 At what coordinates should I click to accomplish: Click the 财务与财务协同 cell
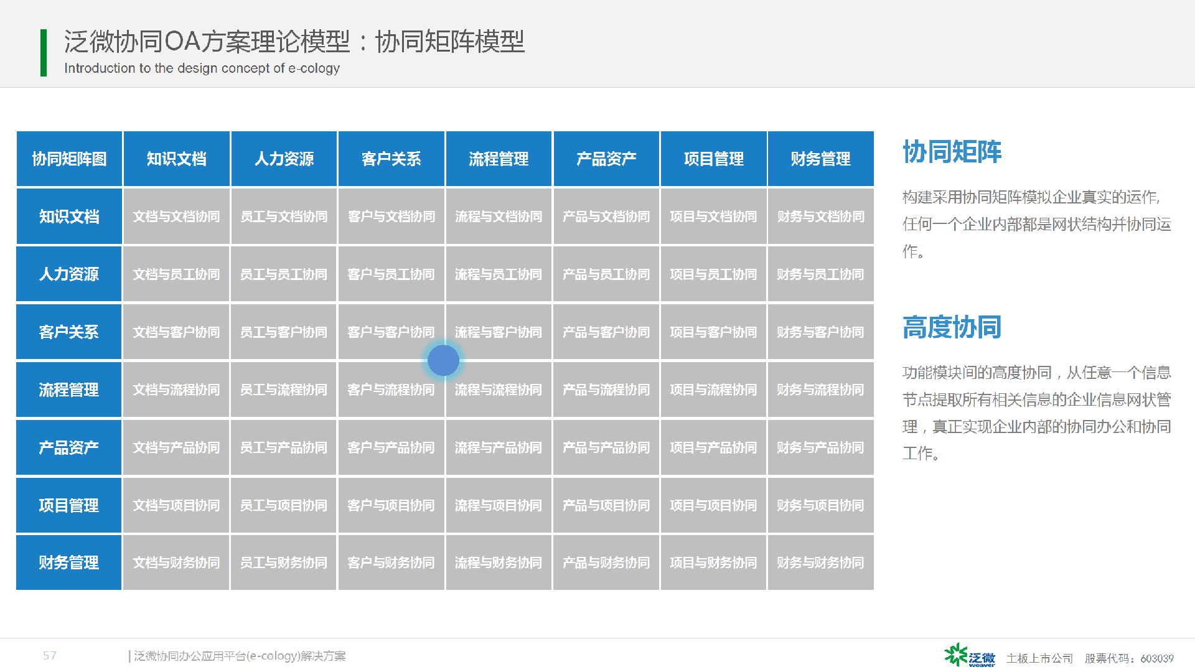[821, 562]
